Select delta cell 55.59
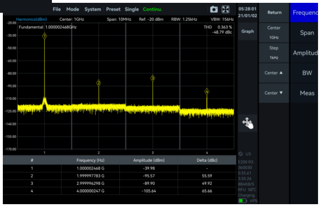Image resolution: width=327 pixels, height=207 pixels. coord(207,176)
